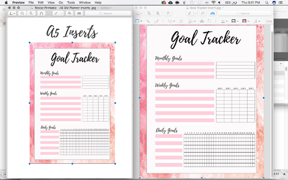
Task: Show Markup Toolbar in Resize Printable window
Action: coord(79,13)
